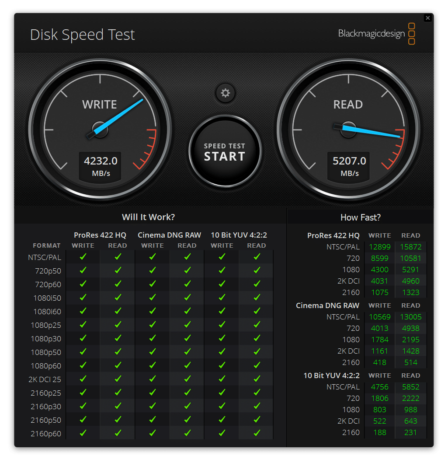Click Cinema DNG RAW 1080 write value 1784
Image resolution: width=448 pixels, height=463 pixels.
click(x=379, y=340)
